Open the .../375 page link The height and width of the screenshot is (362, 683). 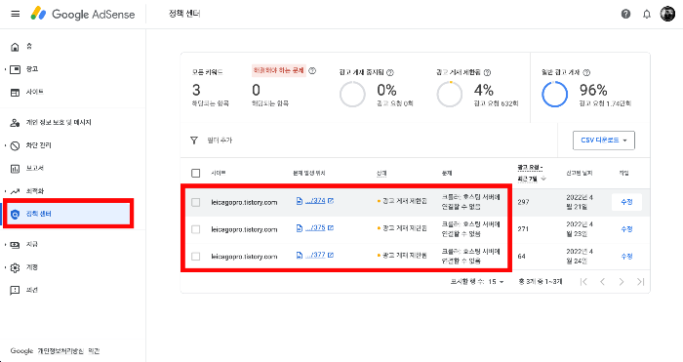(x=315, y=227)
